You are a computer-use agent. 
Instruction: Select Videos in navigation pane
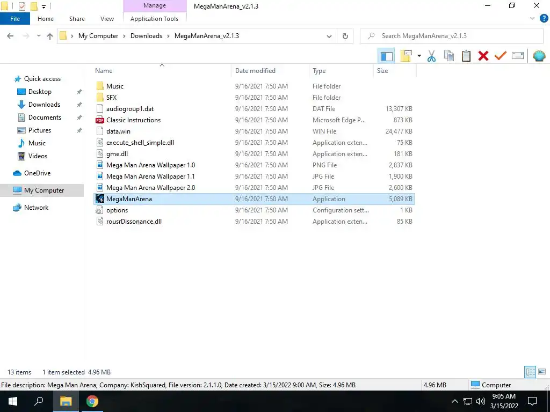[x=38, y=156]
